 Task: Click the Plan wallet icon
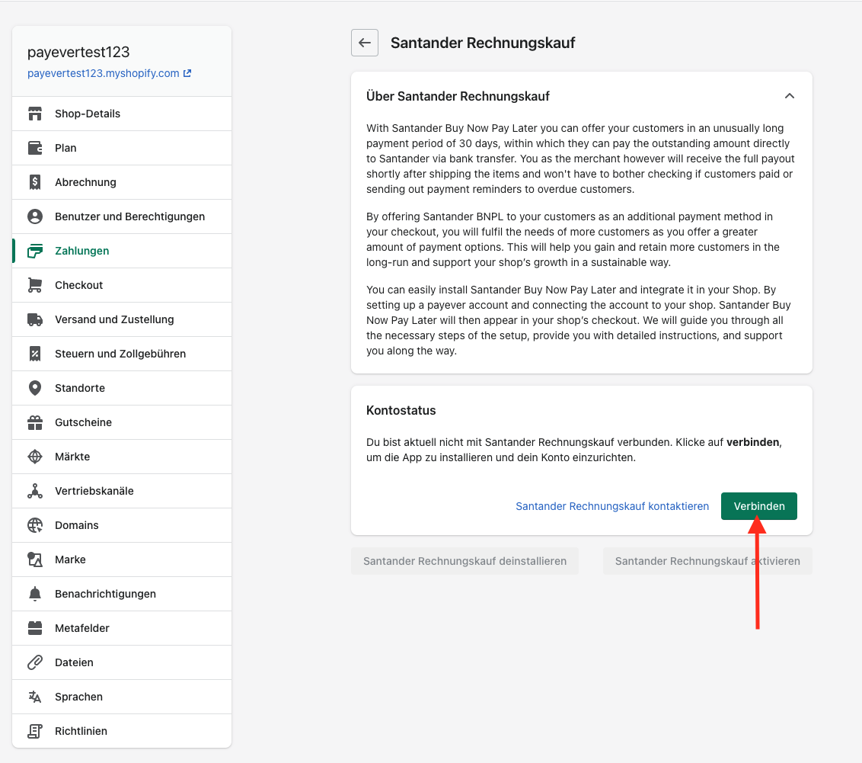click(x=35, y=148)
